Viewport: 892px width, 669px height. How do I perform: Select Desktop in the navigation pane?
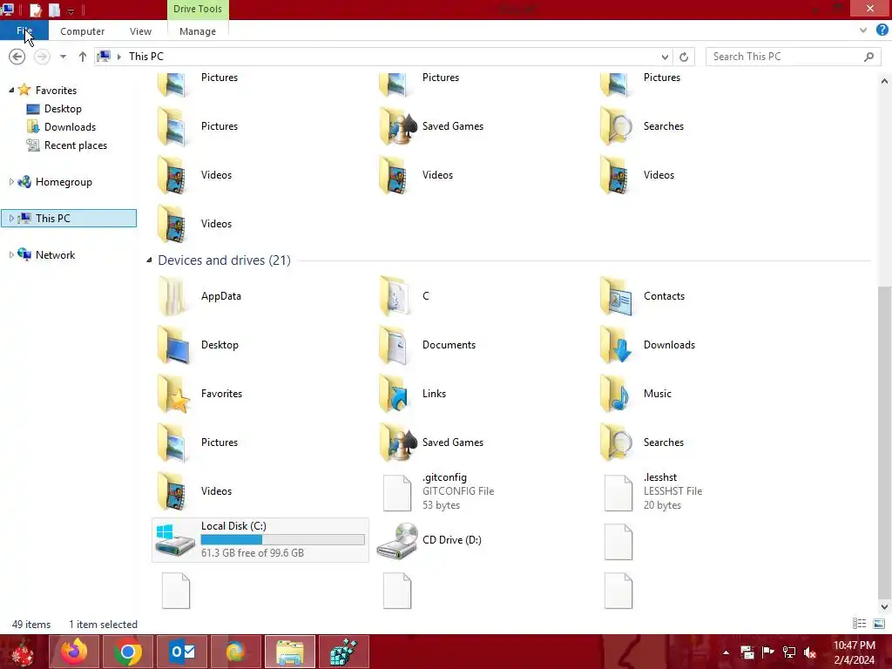coord(63,109)
